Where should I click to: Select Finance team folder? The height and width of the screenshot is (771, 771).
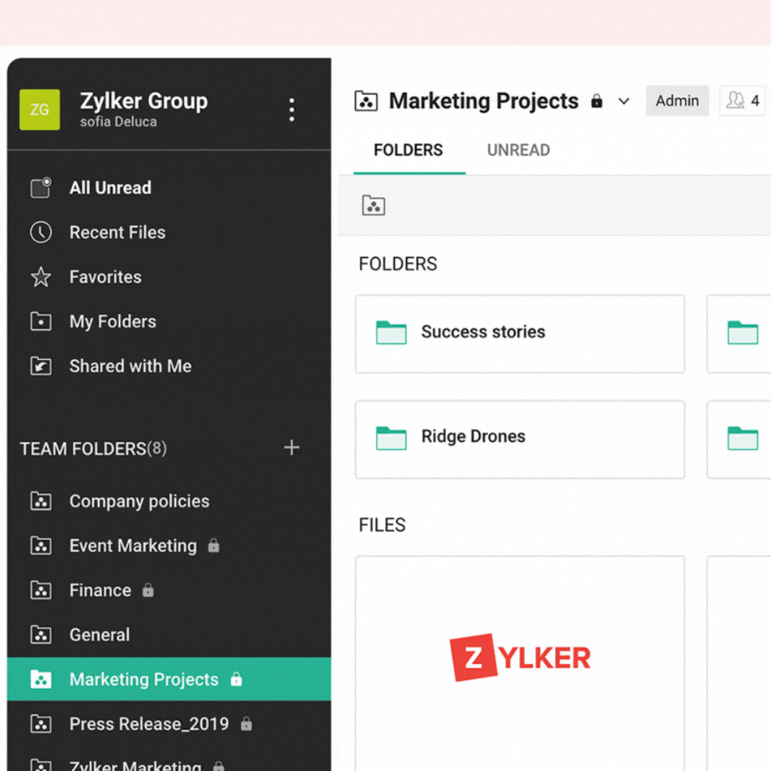pyautogui.click(x=168, y=590)
